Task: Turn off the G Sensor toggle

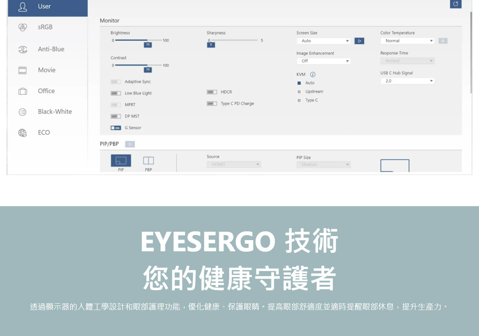Action: point(116,128)
